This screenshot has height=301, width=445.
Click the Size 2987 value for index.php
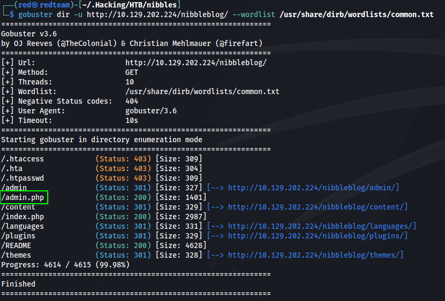181,217
